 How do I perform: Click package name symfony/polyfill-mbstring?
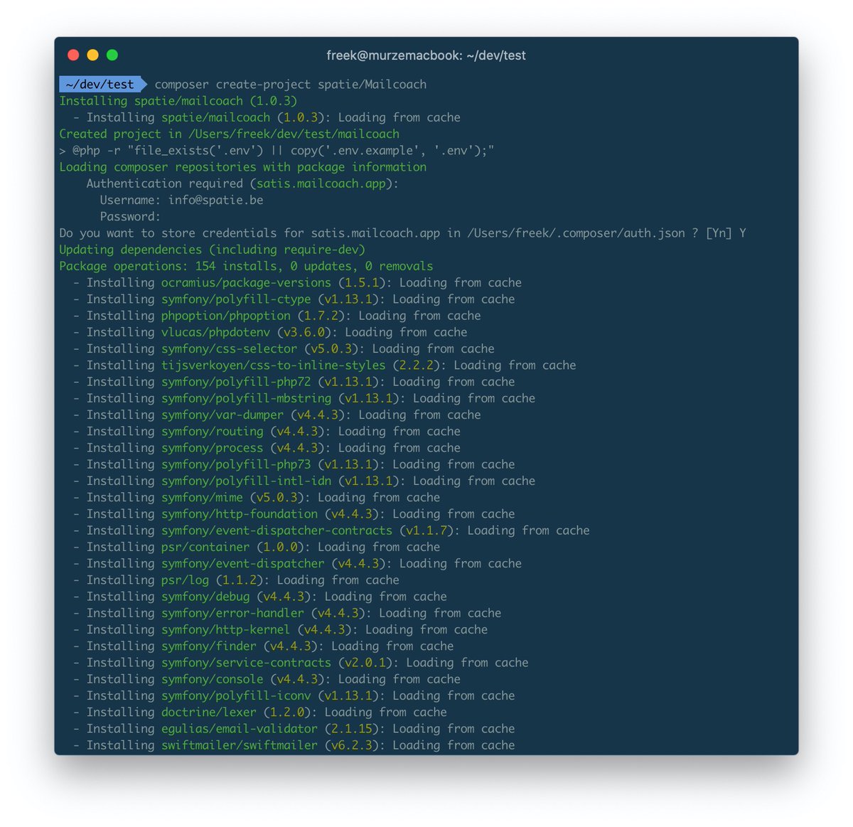(x=246, y=398)
